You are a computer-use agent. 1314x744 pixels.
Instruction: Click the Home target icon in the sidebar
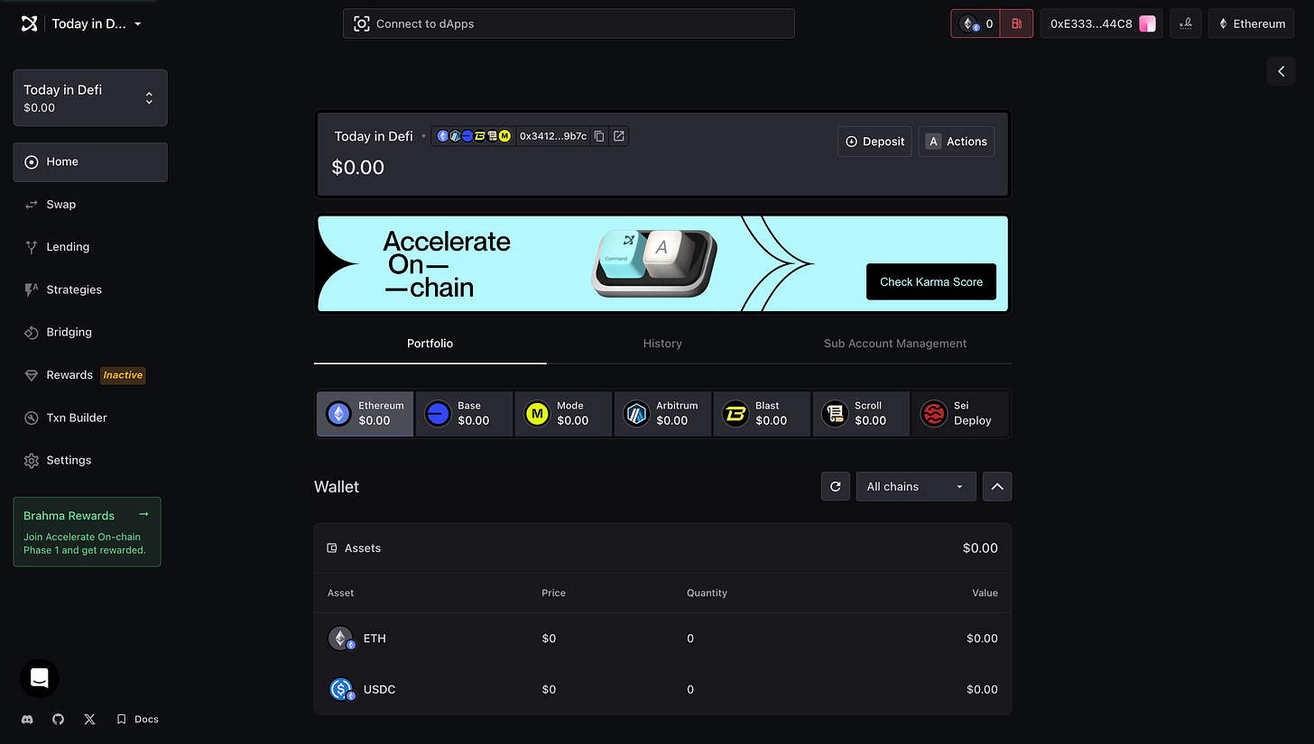(32, 162)
